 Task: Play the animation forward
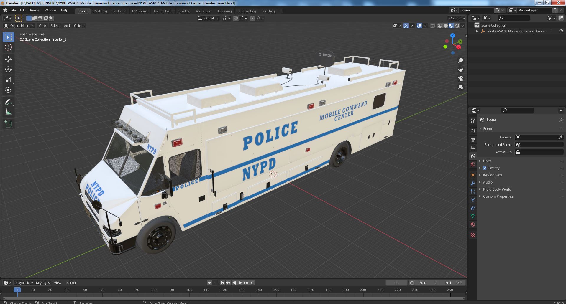point(240,283)
